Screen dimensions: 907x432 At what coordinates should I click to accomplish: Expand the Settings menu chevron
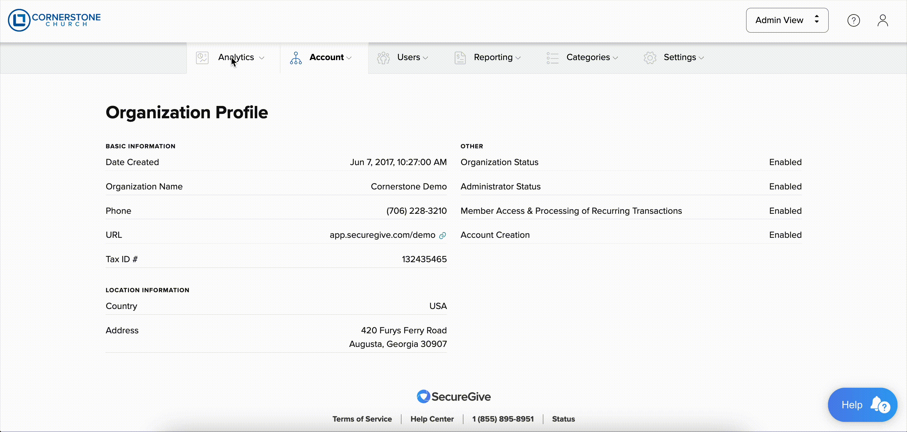(701, 58)
